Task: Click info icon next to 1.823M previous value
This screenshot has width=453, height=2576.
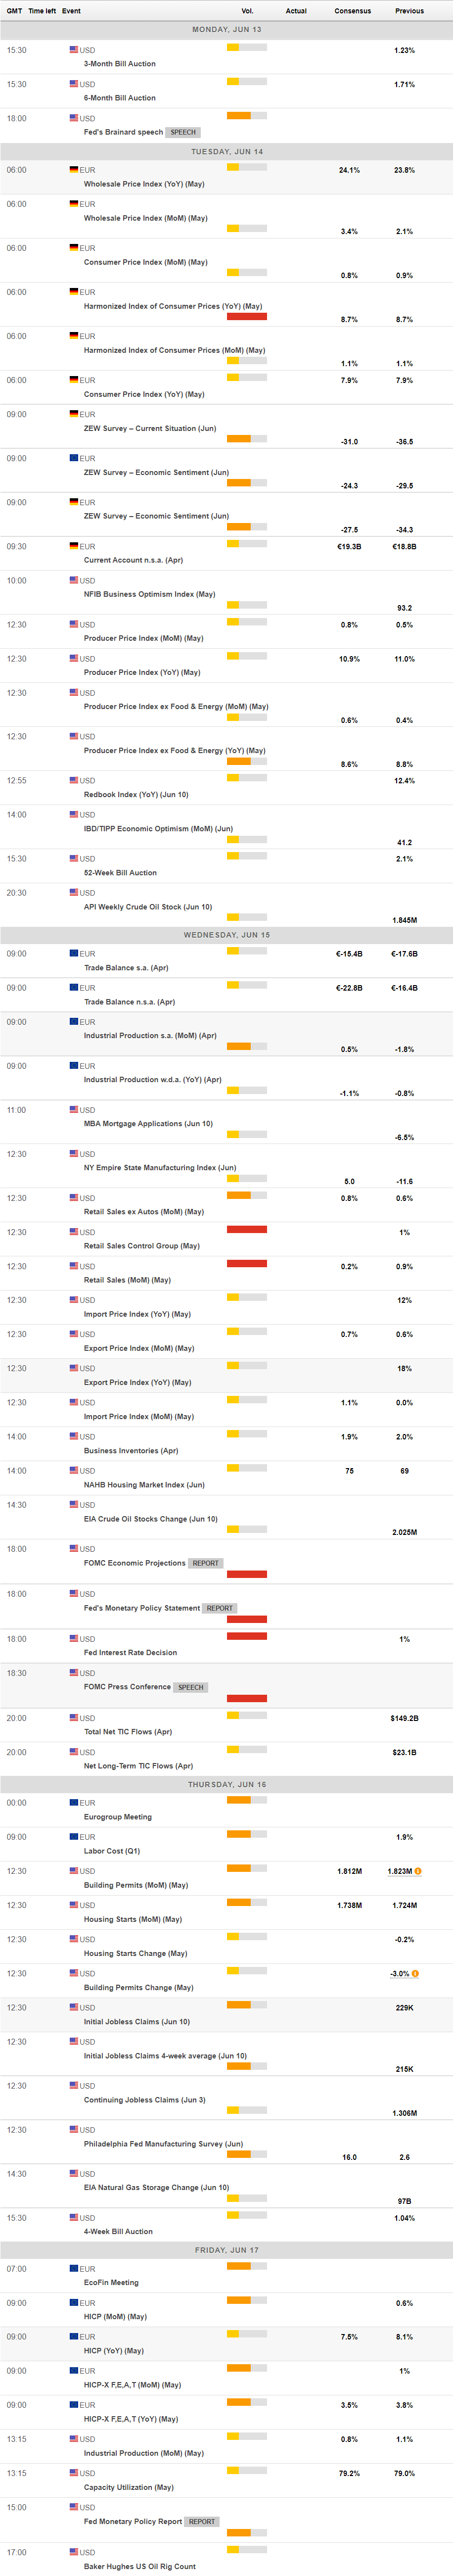Action: point(418,1871)
